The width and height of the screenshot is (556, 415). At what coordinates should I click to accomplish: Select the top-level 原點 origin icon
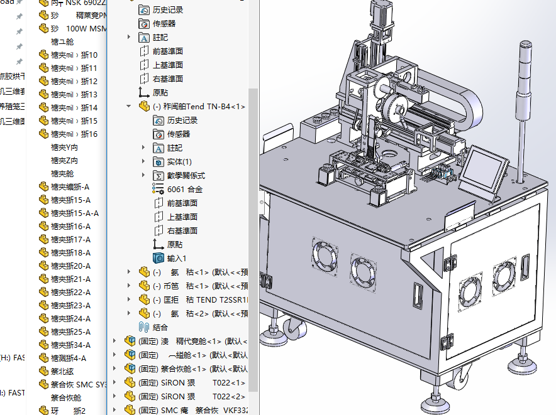coord(143,92)
